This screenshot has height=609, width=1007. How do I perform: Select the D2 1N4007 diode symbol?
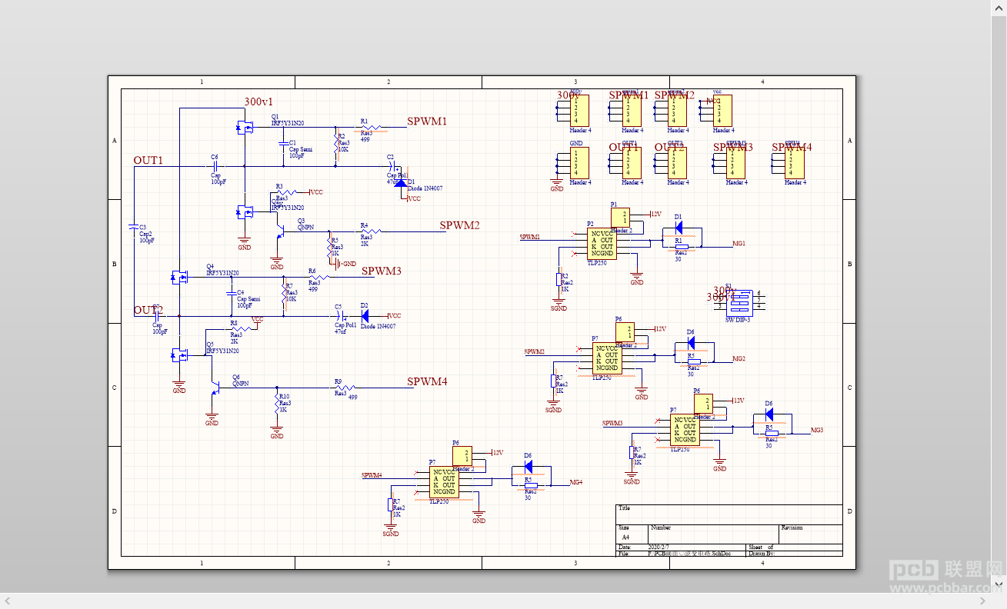(x=365, y=315)
